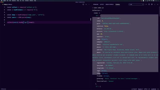Switch to the DEBUG CONSOLE tab

pos(109,4)
